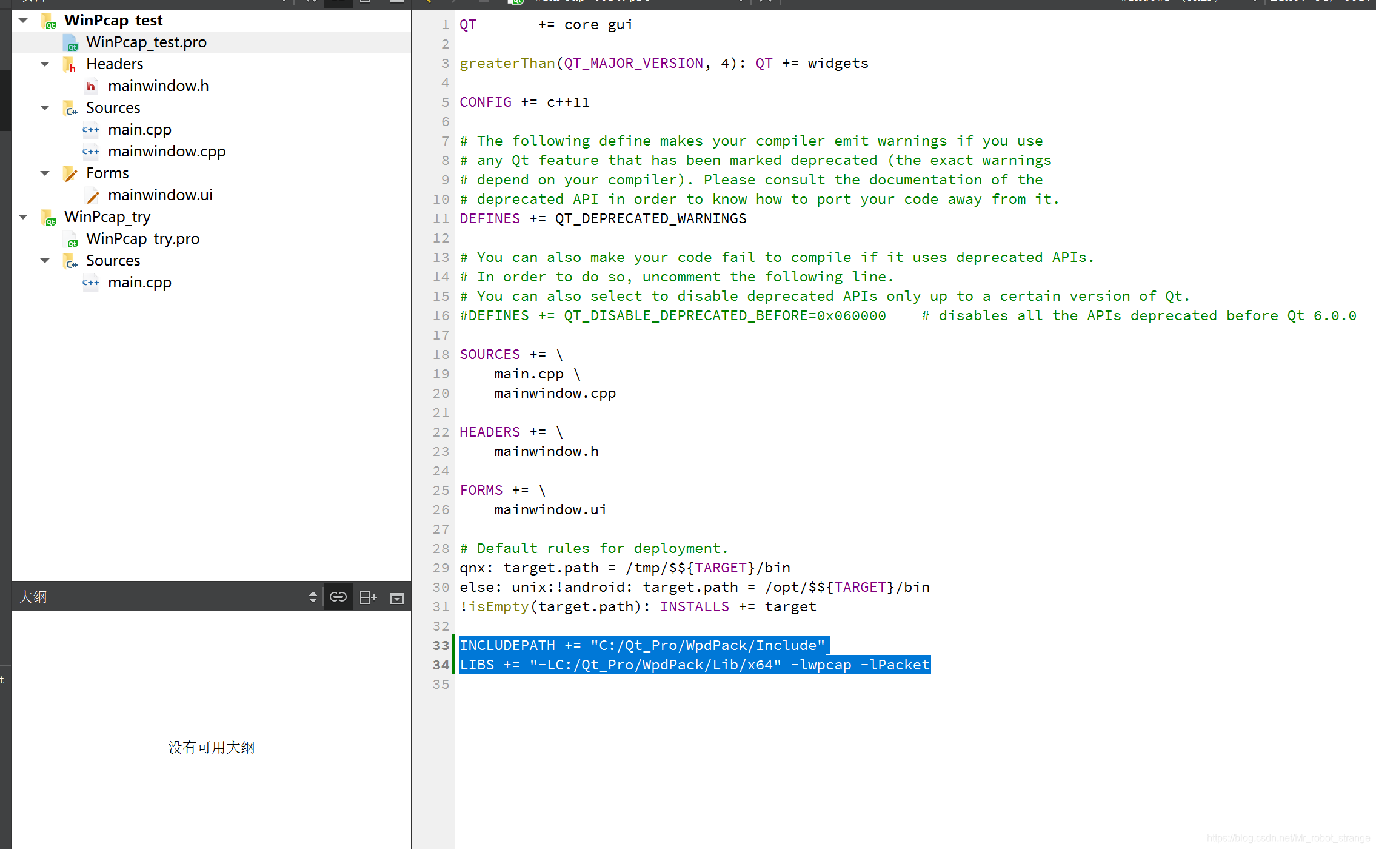This screenshot has height=849, width=1376.
Task: Click the WinPcap_try.pro Qt project icon
Action: click(71, 240)
